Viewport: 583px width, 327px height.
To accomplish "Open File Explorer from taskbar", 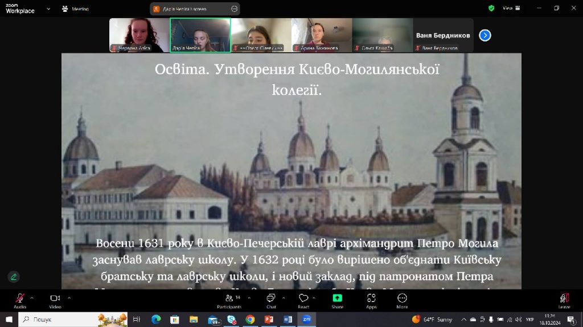I will 194,319.
